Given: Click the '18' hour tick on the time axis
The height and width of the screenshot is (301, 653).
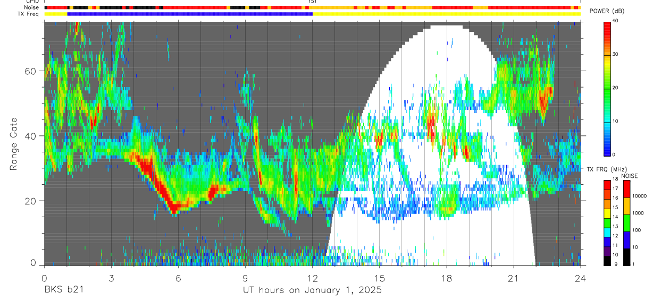Looking at the screenshot, I should click(x=447, y=278).
